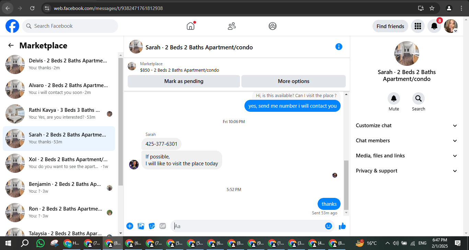
Task: Open Deivis conversation in list
Action: click(59, 64)
